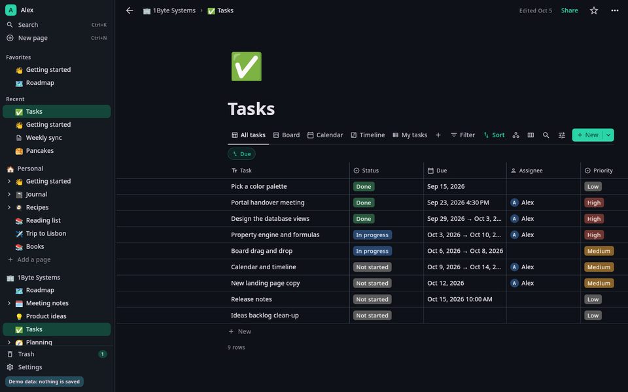Go back with the left arrow icon
This screenshot has width=628, height=392.
click(x=130, y=10)
